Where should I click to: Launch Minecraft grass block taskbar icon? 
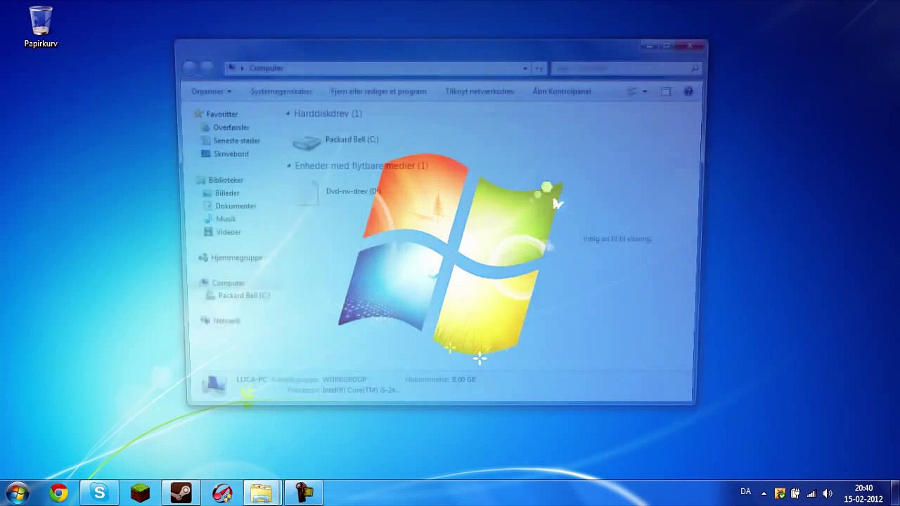click(x=140, y=493)
